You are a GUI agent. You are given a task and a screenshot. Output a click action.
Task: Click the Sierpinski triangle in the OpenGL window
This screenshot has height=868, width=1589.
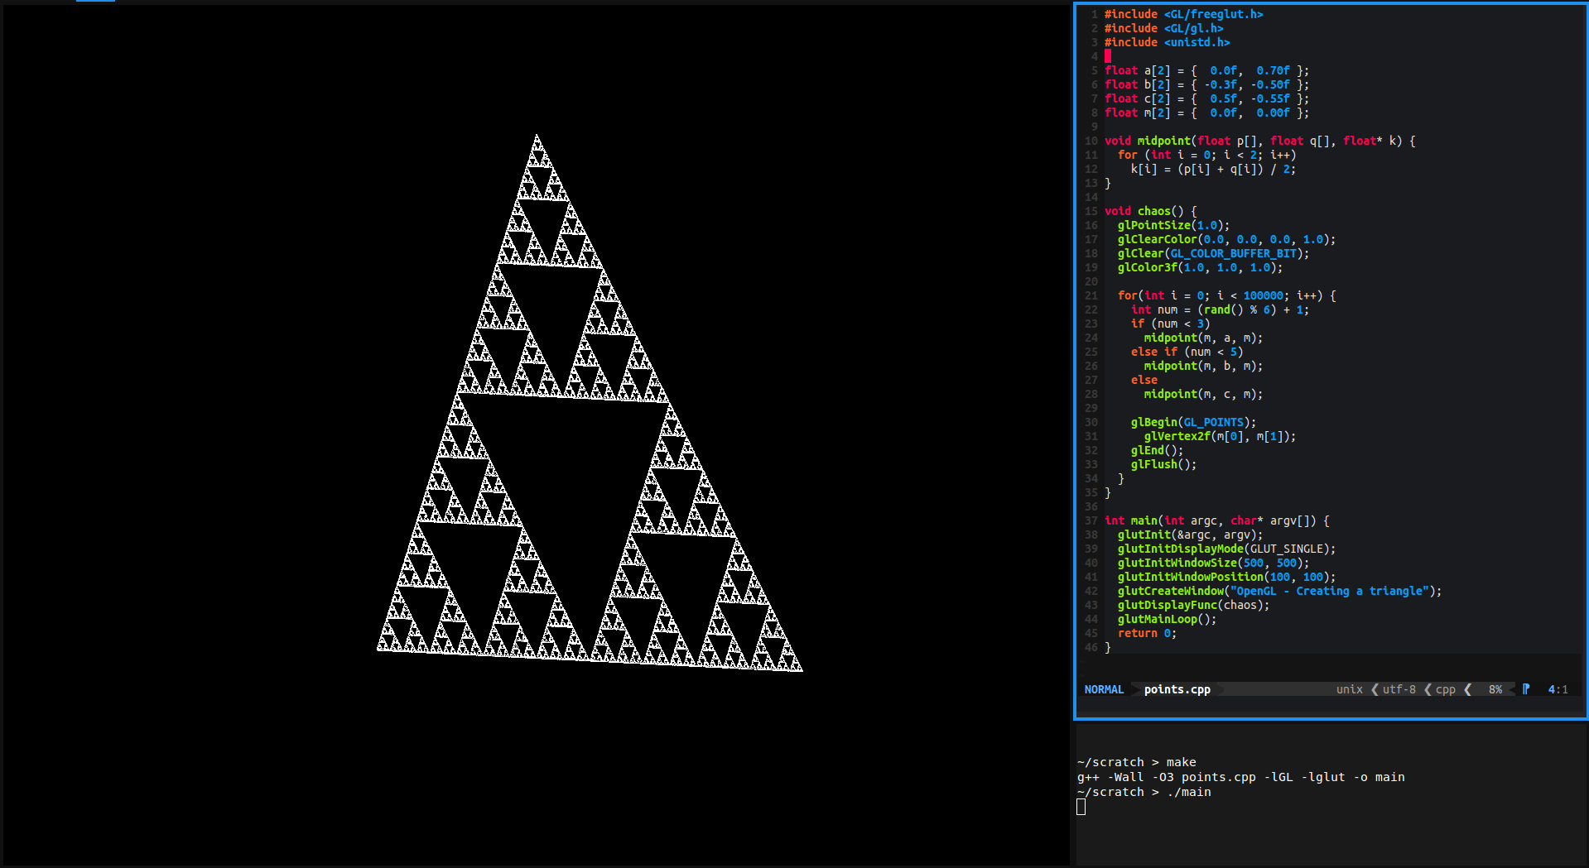point(590,403)
